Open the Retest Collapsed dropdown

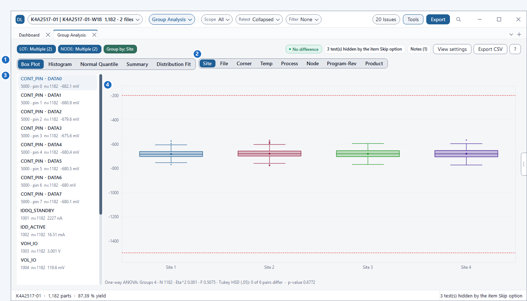(x=259, y=19)
